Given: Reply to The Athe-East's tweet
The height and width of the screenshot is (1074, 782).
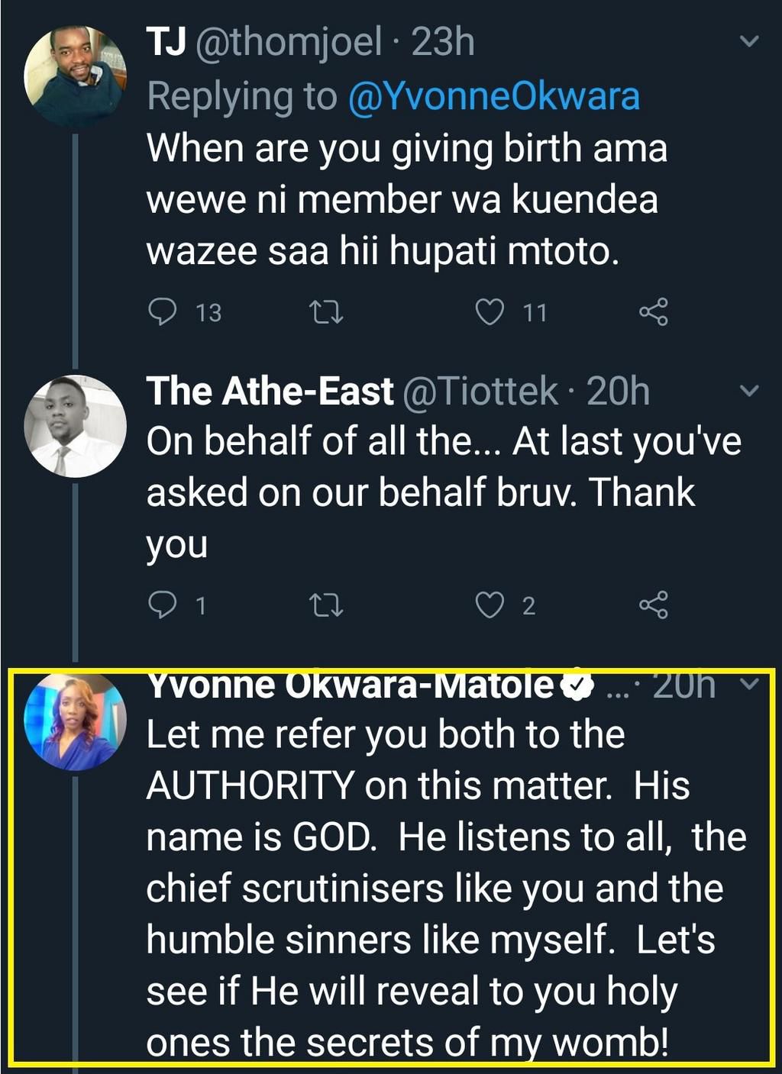Looking at the screenshot, I should coord(162,605).
